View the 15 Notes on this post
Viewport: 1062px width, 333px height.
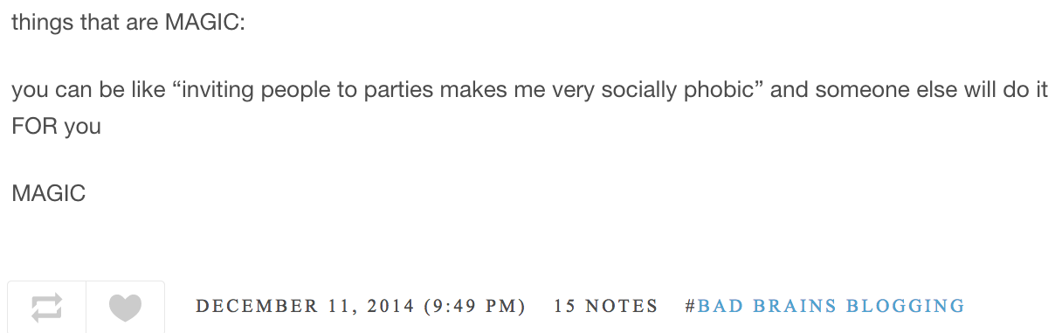[x=606, y=306]
